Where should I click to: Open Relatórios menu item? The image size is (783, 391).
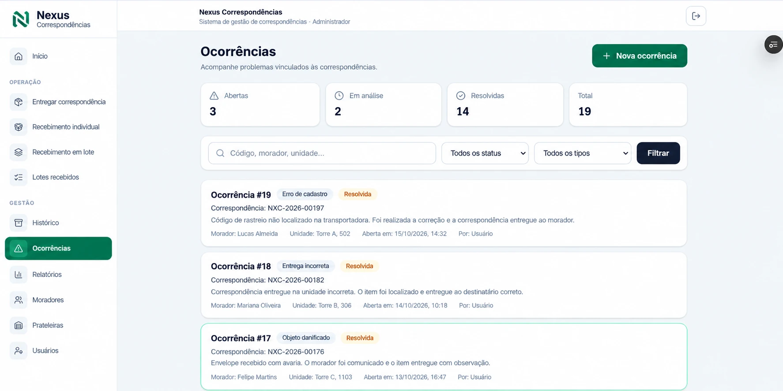tap(58, 275)
